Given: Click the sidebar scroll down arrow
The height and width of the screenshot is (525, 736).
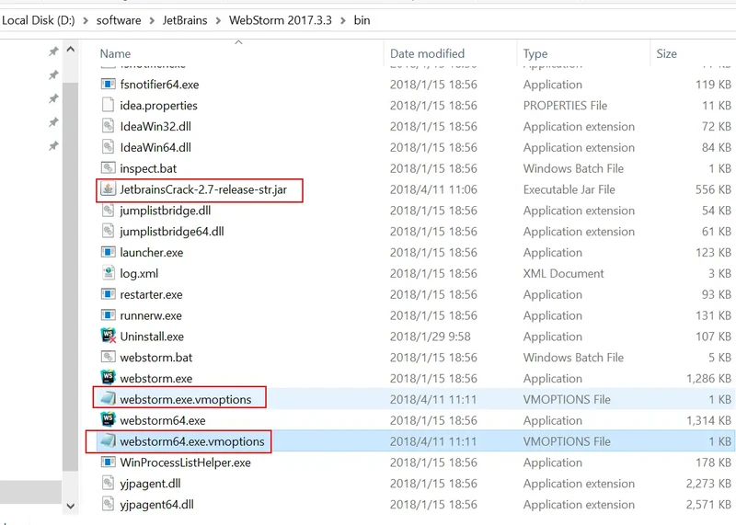Looking at the screenshot, I should click(x=71, y=505).
